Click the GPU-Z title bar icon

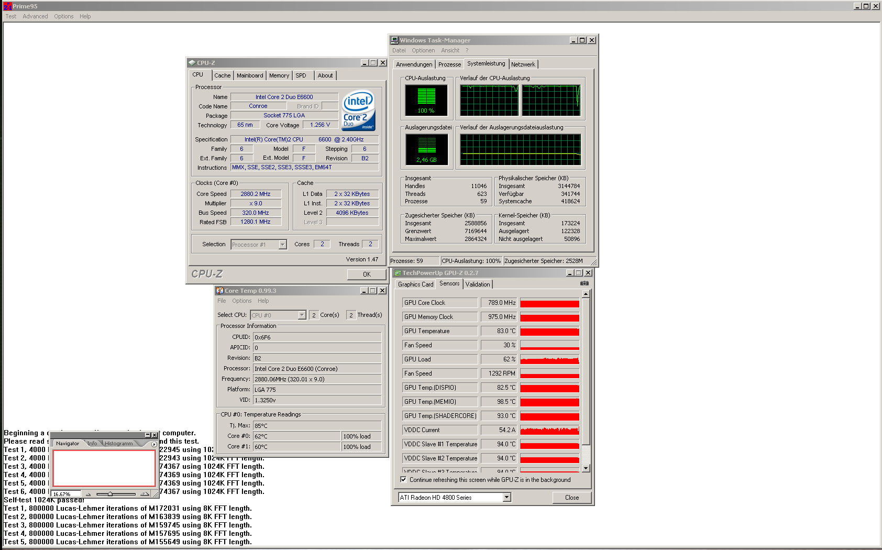click(398, 273)
